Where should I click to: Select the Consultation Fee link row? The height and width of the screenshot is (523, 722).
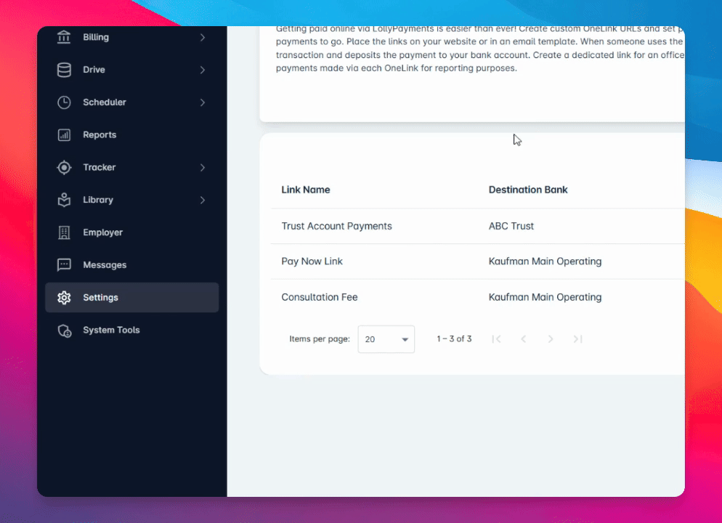pos(477,297)
